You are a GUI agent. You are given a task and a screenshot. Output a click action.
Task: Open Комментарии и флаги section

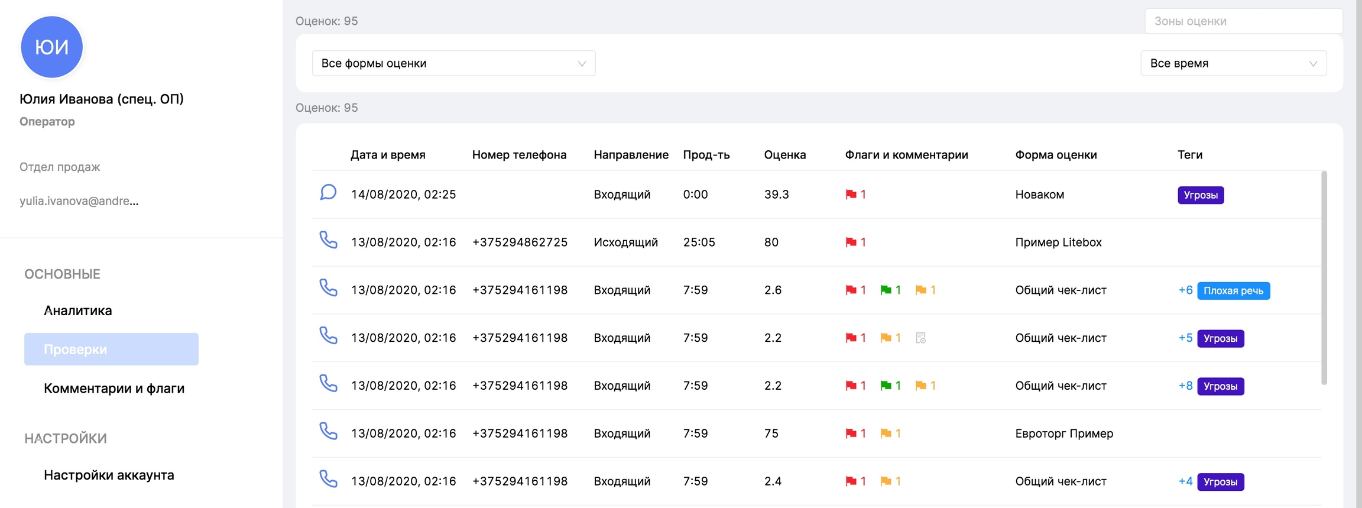pos(114,389)
